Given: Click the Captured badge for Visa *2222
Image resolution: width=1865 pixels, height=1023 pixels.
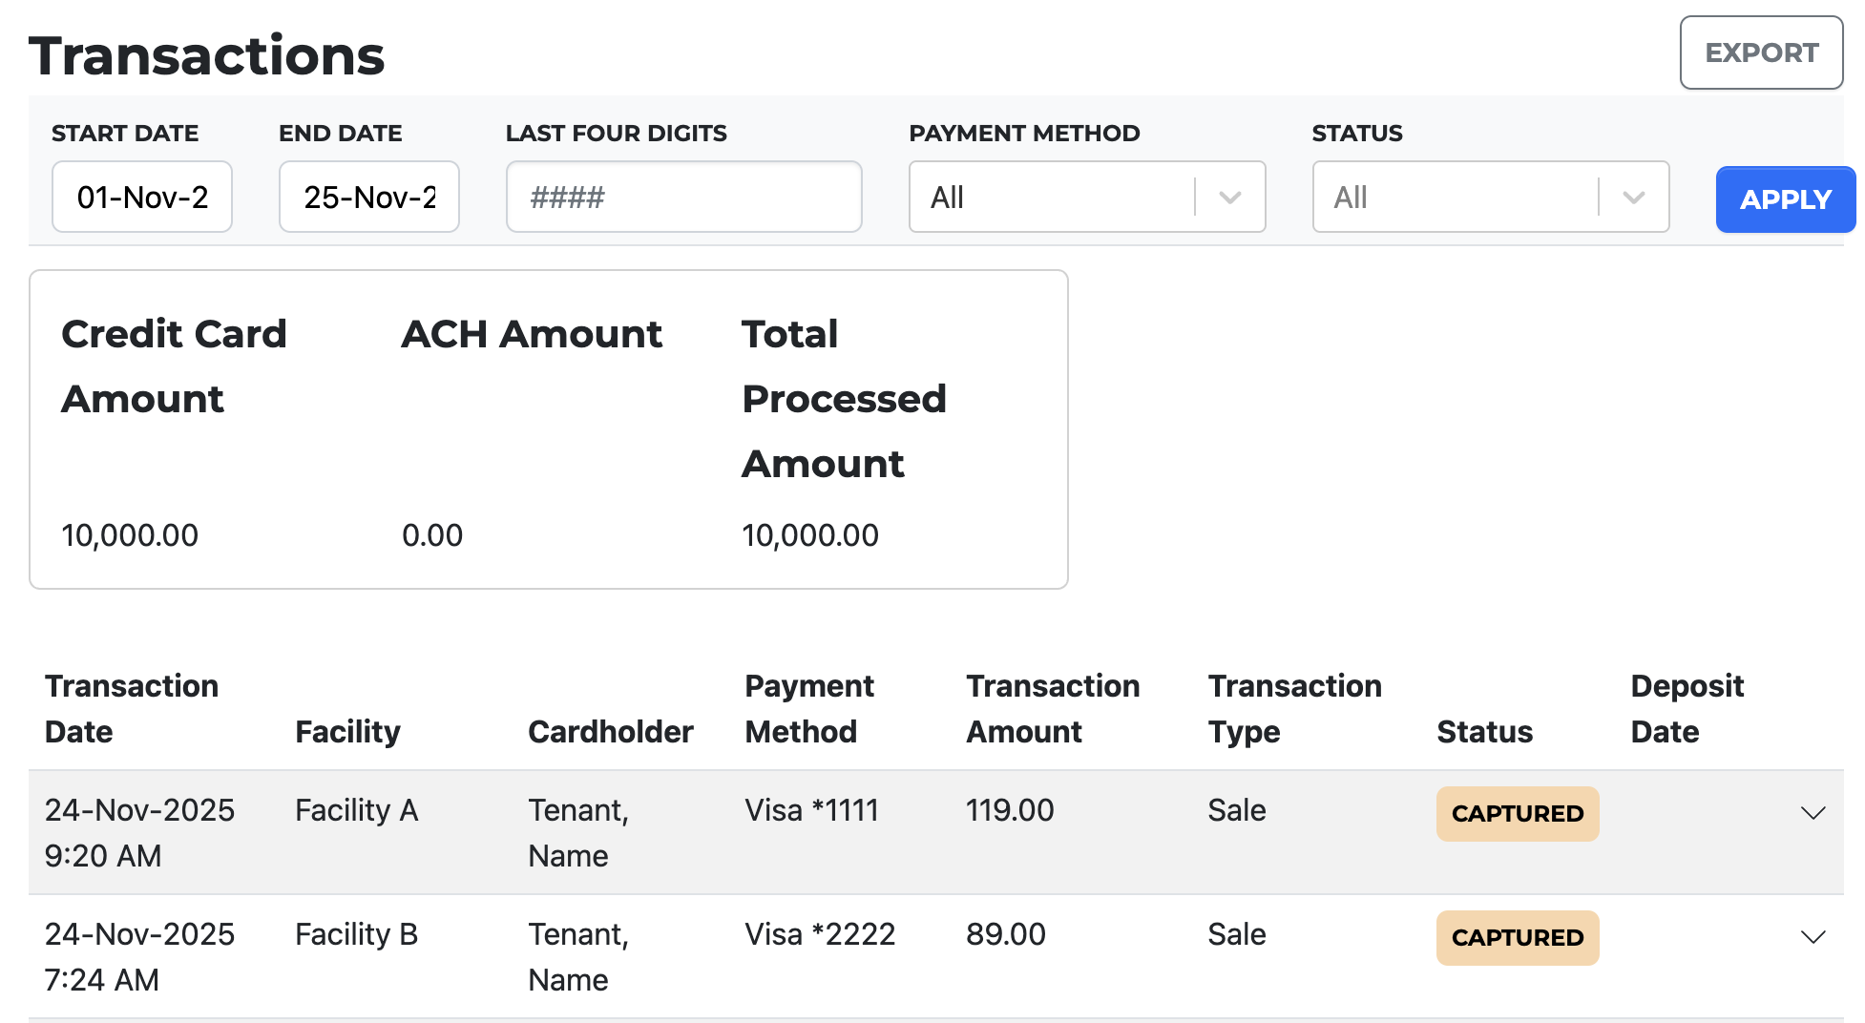Looking at the screenshot, I should (x=1517, y=938).
